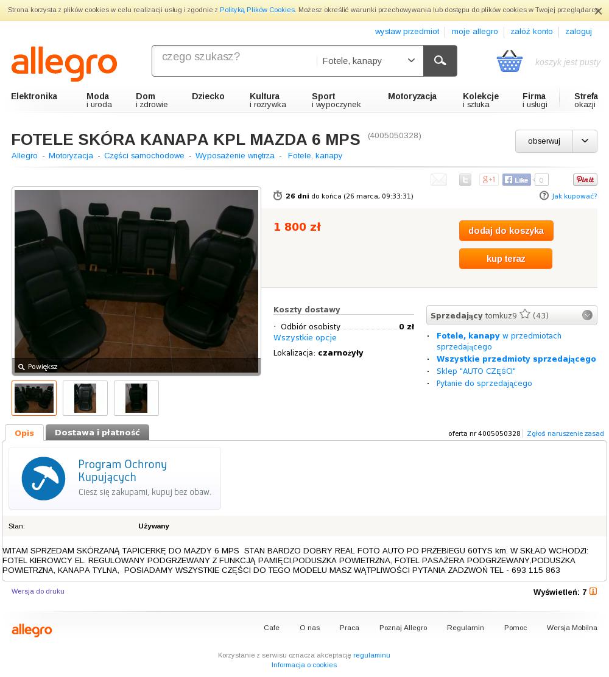Click the magnifier search button
Viewport: 609px width, 677px height.
click(440, 61)
